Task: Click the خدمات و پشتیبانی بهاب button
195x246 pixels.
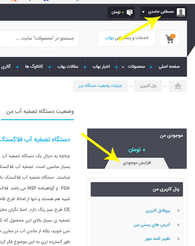Action: pos(127,38)
